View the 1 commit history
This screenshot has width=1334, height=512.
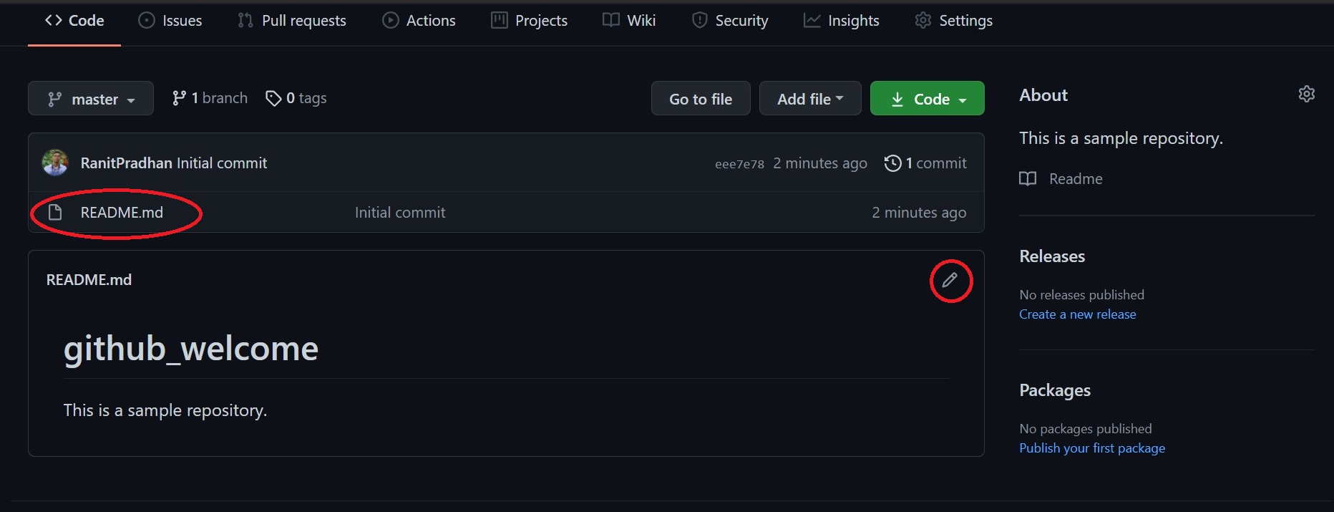click(x=925, y=163)
